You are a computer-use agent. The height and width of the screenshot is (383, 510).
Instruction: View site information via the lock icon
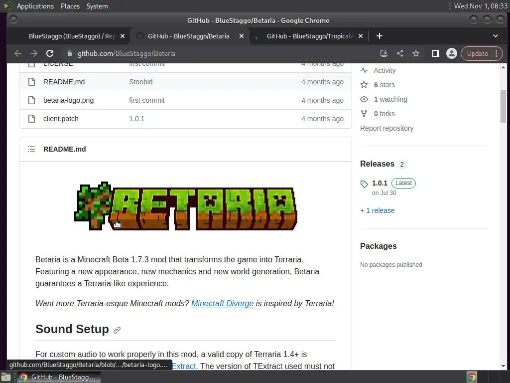pos(69,53)
